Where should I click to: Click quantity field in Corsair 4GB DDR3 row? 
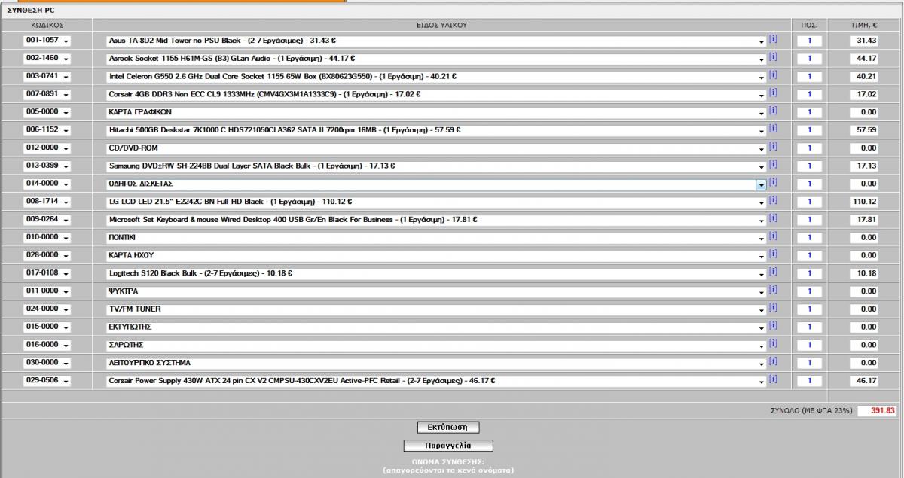click(810, 94)
